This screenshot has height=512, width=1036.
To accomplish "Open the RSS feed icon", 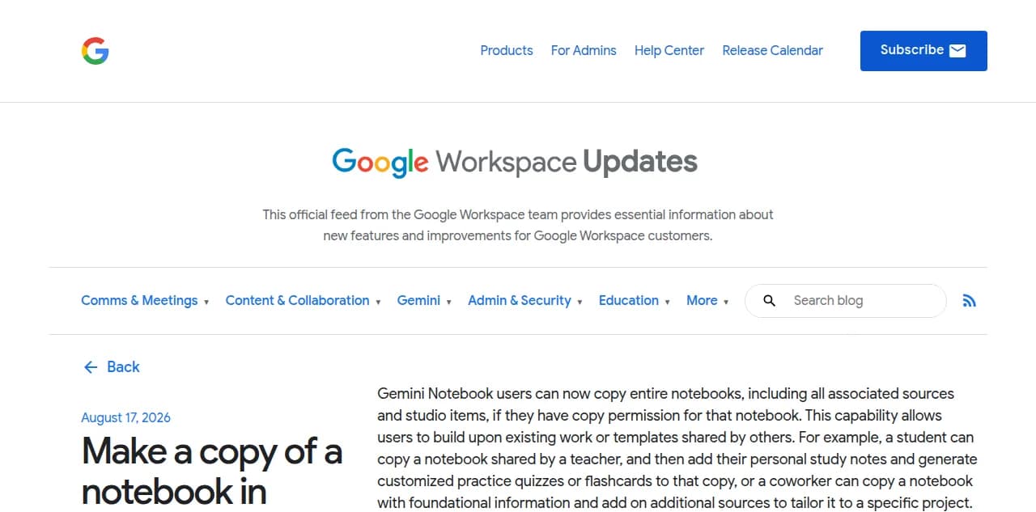I will pos(969,301).
